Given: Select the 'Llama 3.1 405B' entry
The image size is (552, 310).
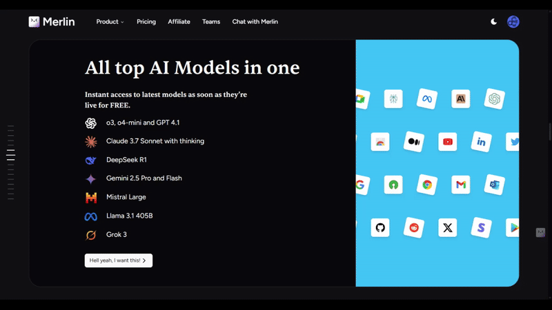Looking at the screenshot, I should coord(130,216).
